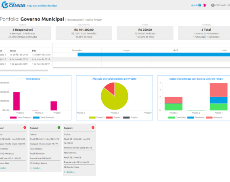
Task: Click '4 de mar de 2019' start date
Action: pyautogui.click(x=19, y=59)
